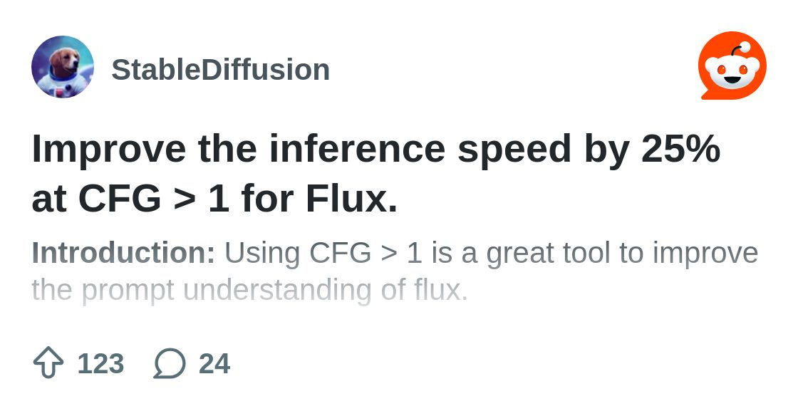The height and width of the screenshot is (416, 798).
Task: Click 'great tool to improve' in the preview
Action: [623, 254]
